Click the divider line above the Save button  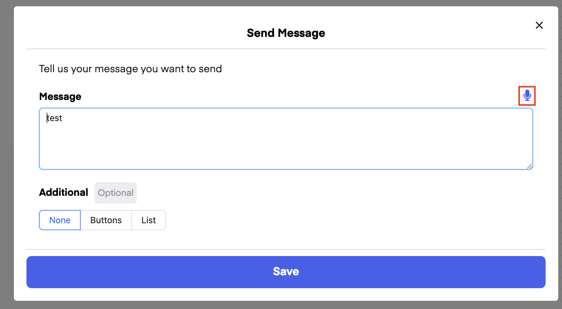pos(286,249)
